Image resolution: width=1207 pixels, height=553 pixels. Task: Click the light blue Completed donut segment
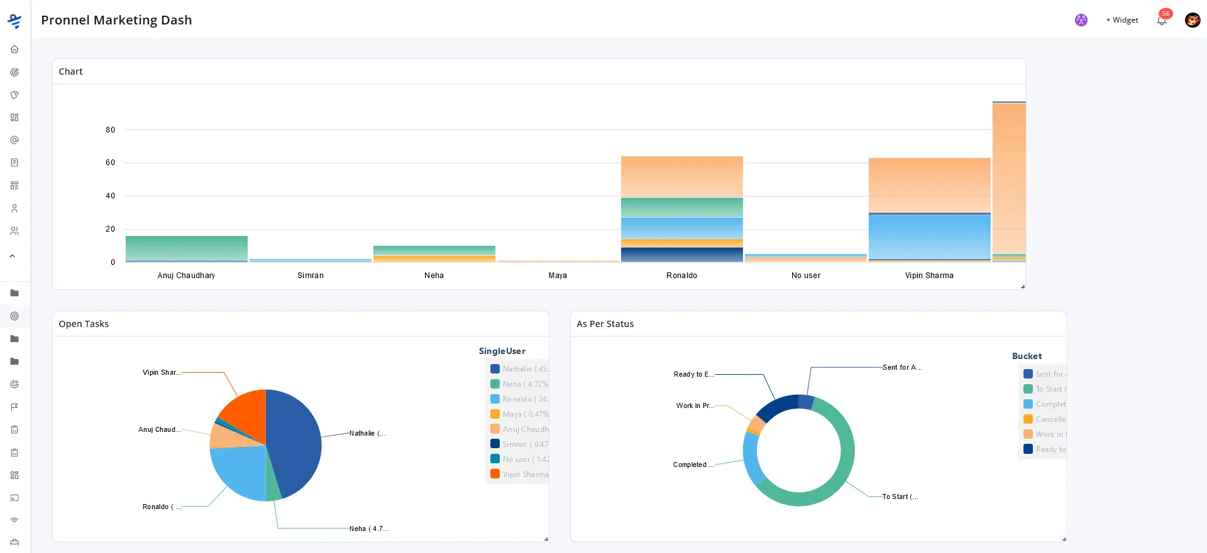[x=752, y=458]
